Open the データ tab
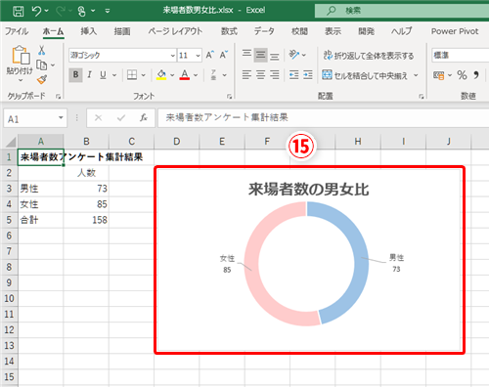The image size is (489, 387). tap(264, 31)
